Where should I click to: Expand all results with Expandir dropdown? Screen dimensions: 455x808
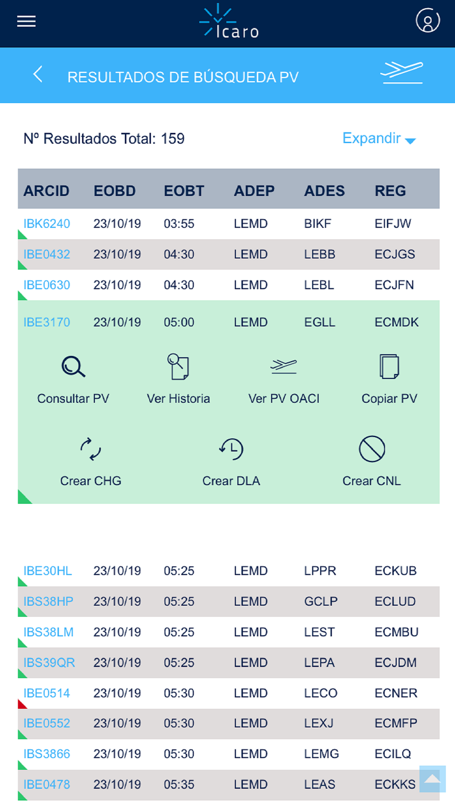(379, 139)
